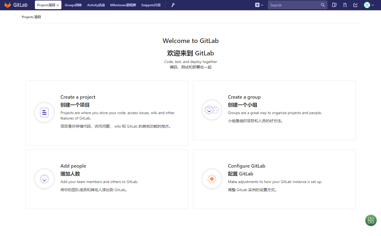Expand the Projects tab dropdown chevron
The image size is (381, 236).
[58, 5]
